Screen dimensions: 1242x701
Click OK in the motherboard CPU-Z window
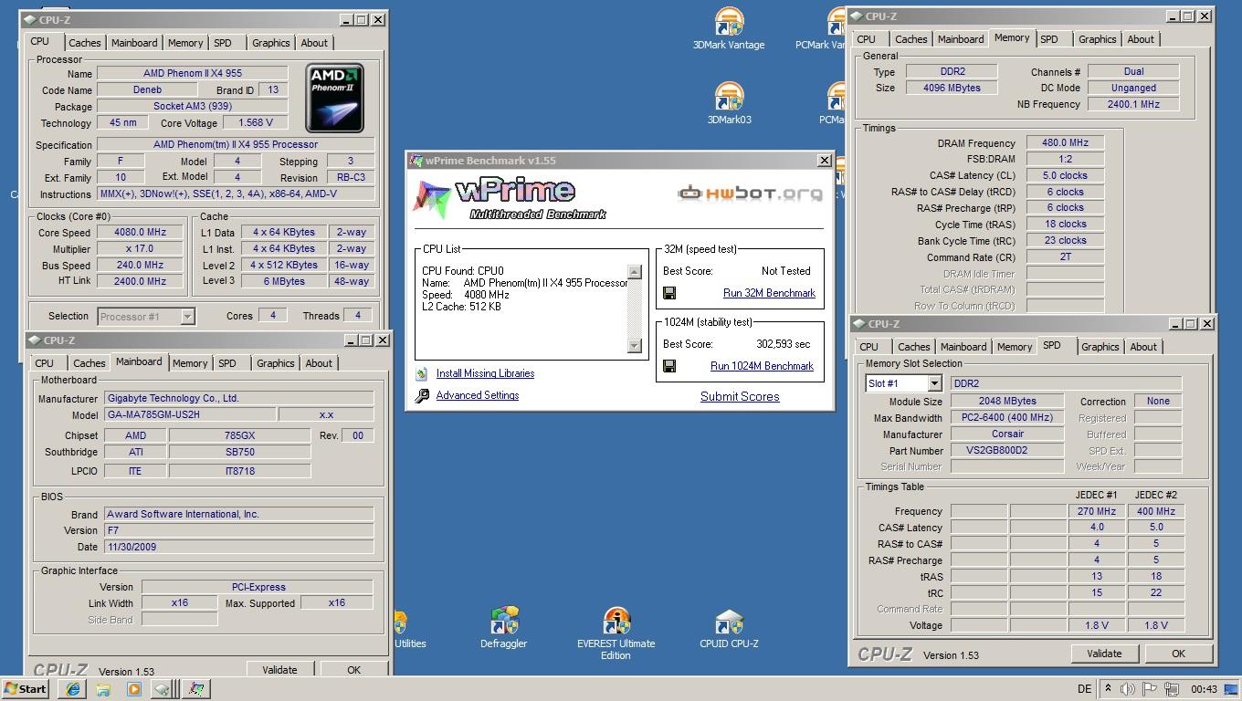(353, 670)
